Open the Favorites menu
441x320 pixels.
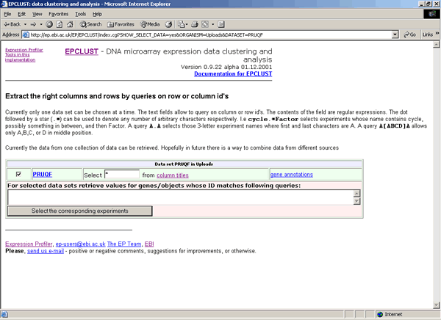[59, 14]
